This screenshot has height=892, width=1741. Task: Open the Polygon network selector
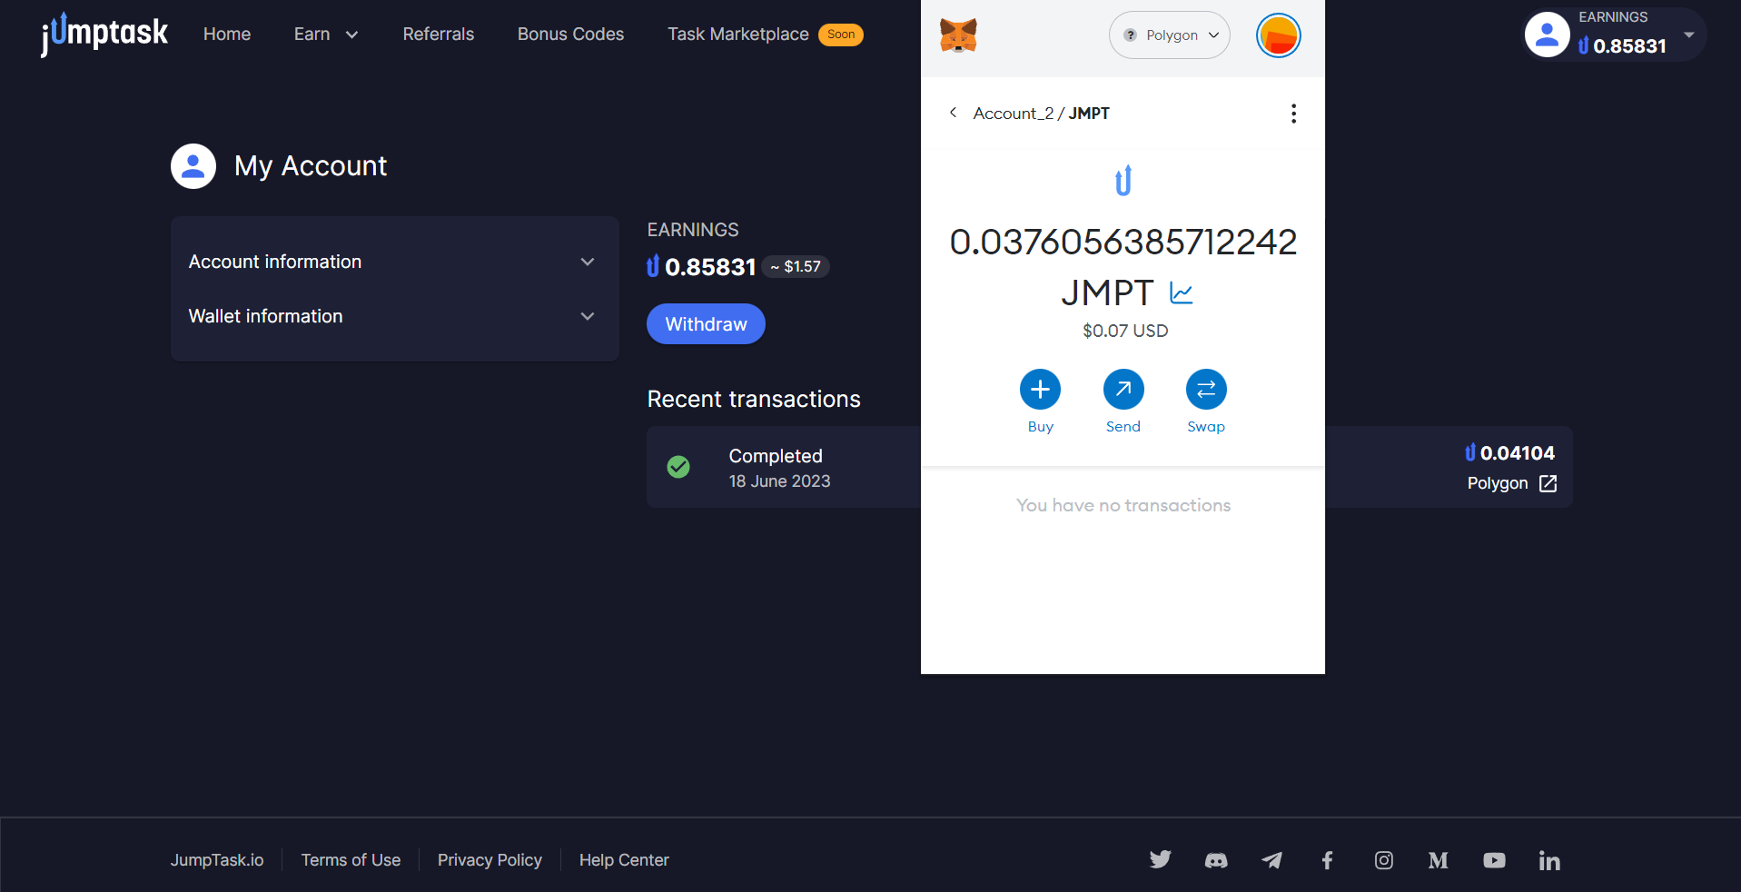(x=1170, y=35)
